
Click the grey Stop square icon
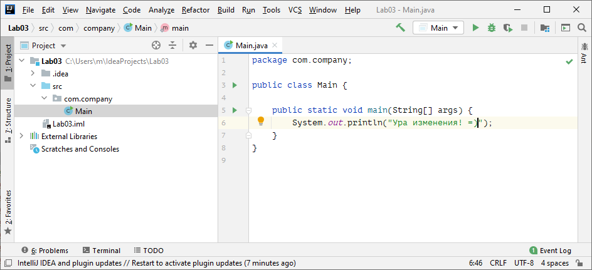524,28
